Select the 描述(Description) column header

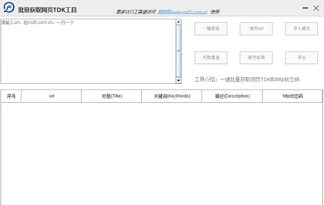click(x=232, y=96)
